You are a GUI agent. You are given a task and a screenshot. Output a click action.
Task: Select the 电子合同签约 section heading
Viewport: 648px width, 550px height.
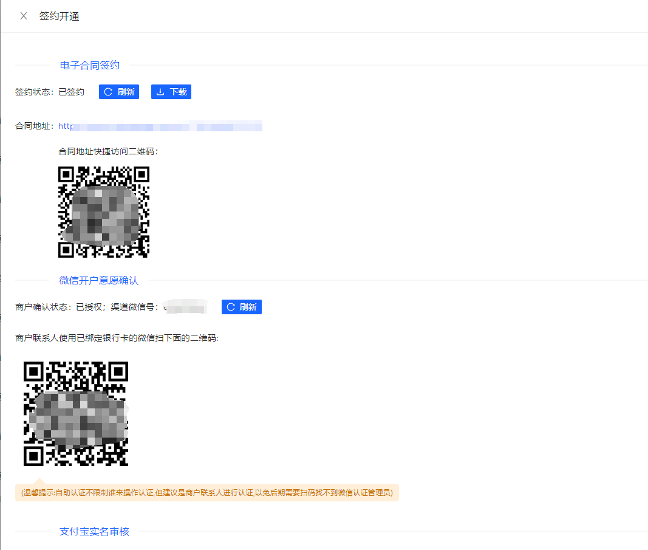(x=89, y=65)
